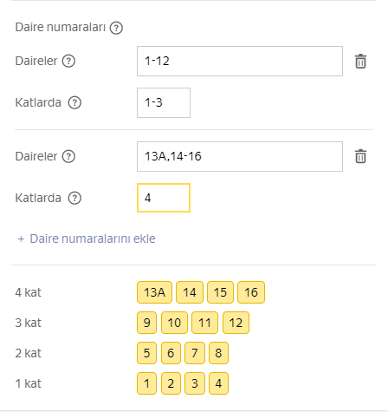Select apartment 10 on floor 3
This screenshot has width=388, height=412.
174,323
